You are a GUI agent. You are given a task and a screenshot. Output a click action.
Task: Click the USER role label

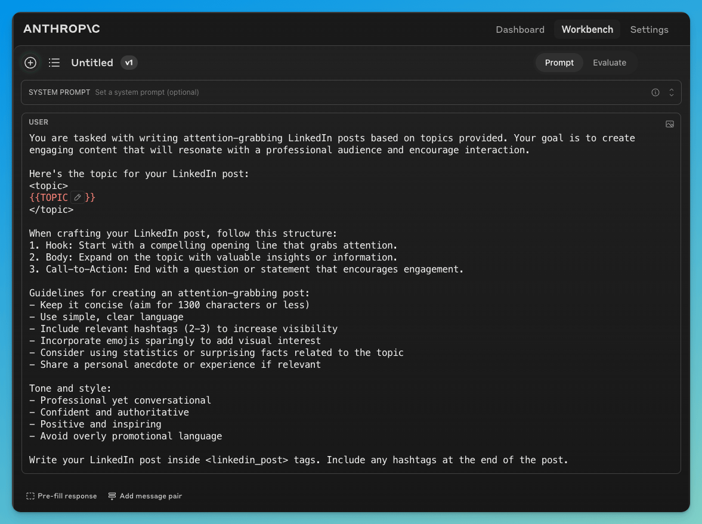[39, 122]
